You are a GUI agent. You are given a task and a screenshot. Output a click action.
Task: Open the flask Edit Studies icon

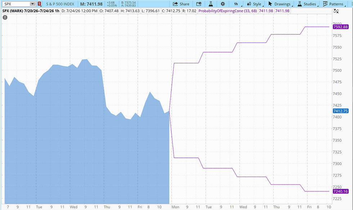click(x=211, y=4)
